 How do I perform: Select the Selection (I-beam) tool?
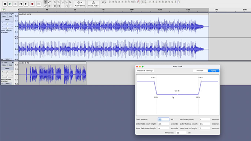pos(45,2)
